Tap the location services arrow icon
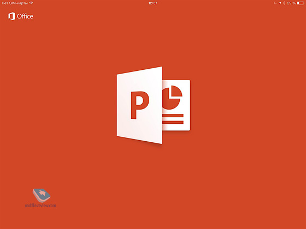The width and height of the screenshot is (306, 229). (280, 3)
